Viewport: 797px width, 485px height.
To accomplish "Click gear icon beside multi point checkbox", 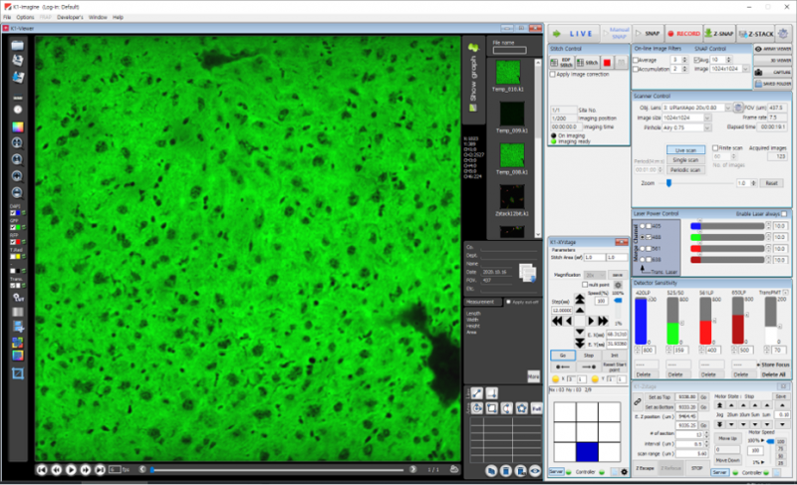I will click(x=618, y=285).
